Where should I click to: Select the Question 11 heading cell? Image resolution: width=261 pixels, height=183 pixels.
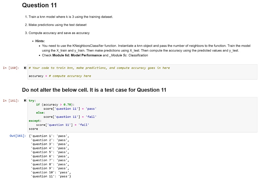(x=39, y=5)
